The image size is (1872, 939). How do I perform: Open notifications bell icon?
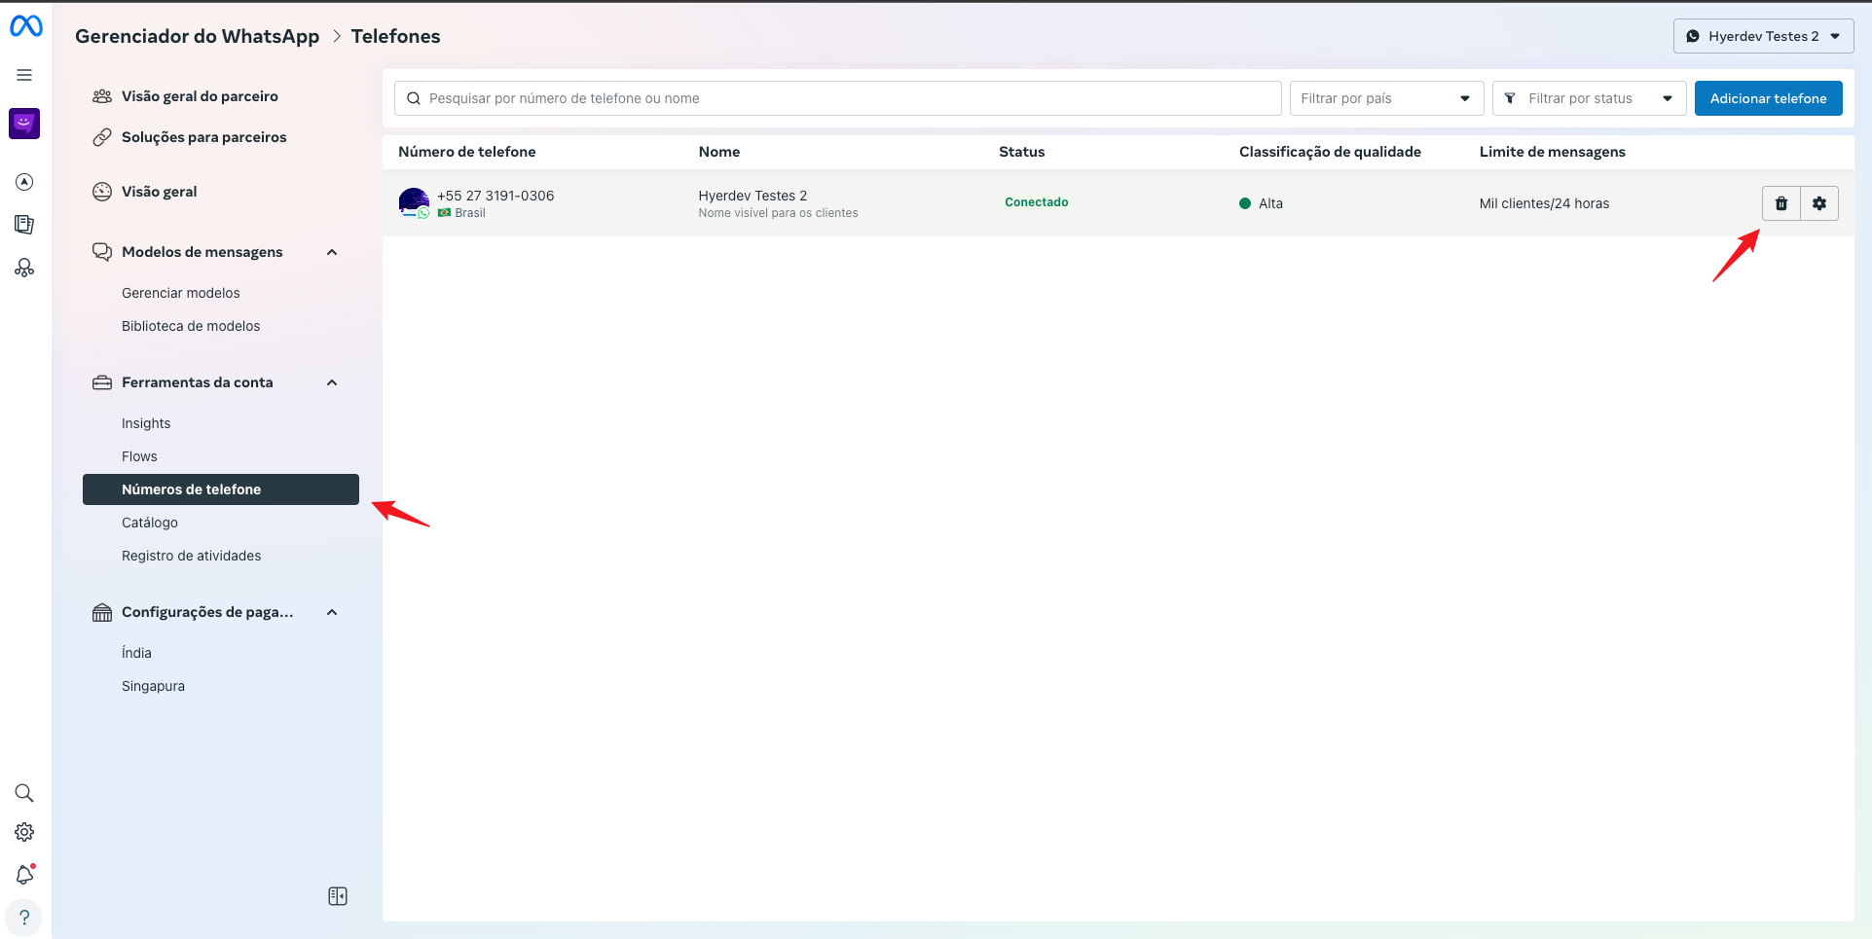pyautogui.click(x=24, y=874)
